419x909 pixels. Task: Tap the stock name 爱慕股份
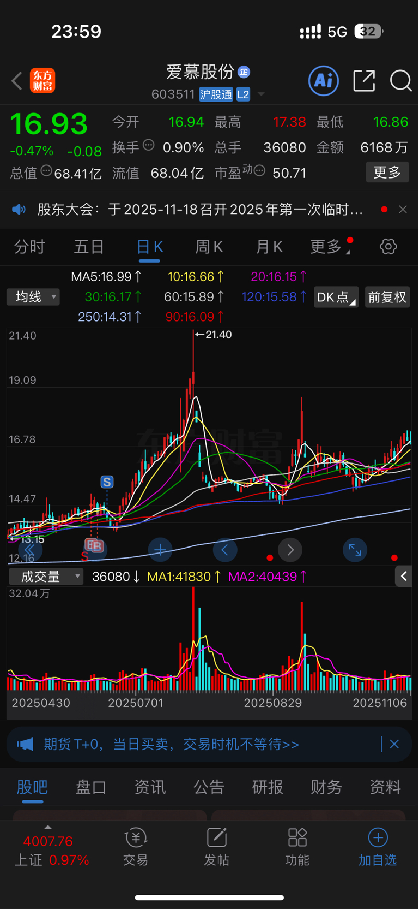point(200,72)
